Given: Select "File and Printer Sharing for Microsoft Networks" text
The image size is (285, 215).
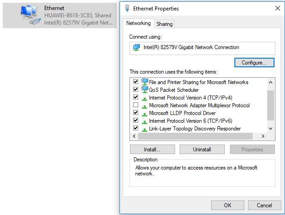Looking at the screenshot, I should [x=198, y=82].
